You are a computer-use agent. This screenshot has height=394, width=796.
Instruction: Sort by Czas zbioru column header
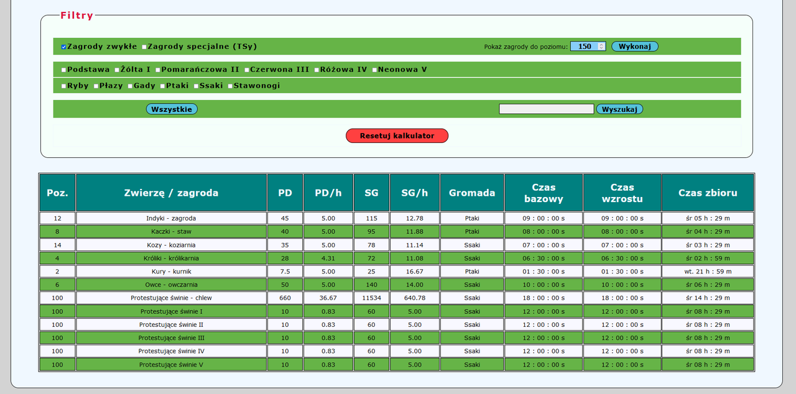(708, 193)
